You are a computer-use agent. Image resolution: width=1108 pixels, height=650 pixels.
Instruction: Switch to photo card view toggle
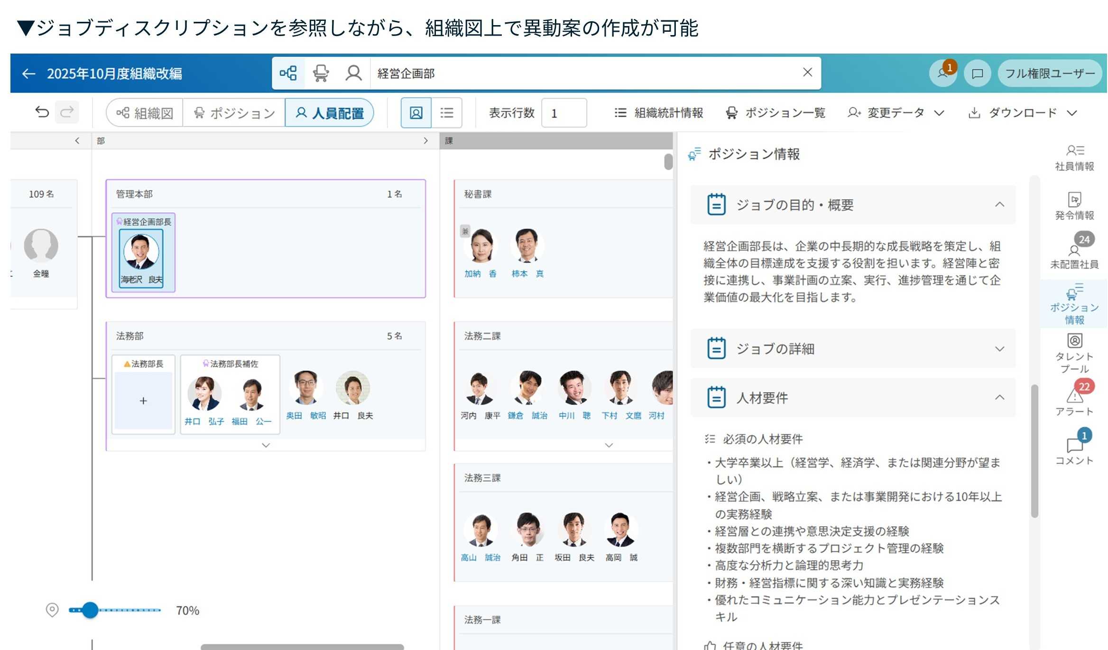(416, 113)
